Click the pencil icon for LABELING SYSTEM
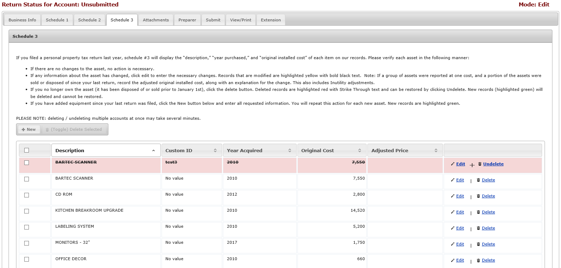561x268 pixels. [x=453, y=228]
